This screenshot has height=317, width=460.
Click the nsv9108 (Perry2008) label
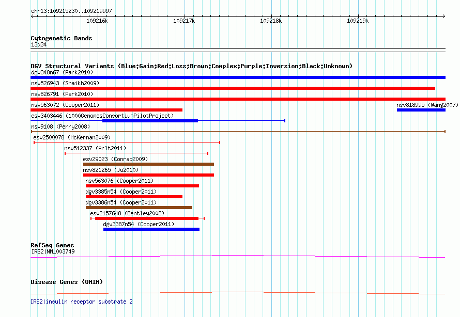tap(60, 126)
